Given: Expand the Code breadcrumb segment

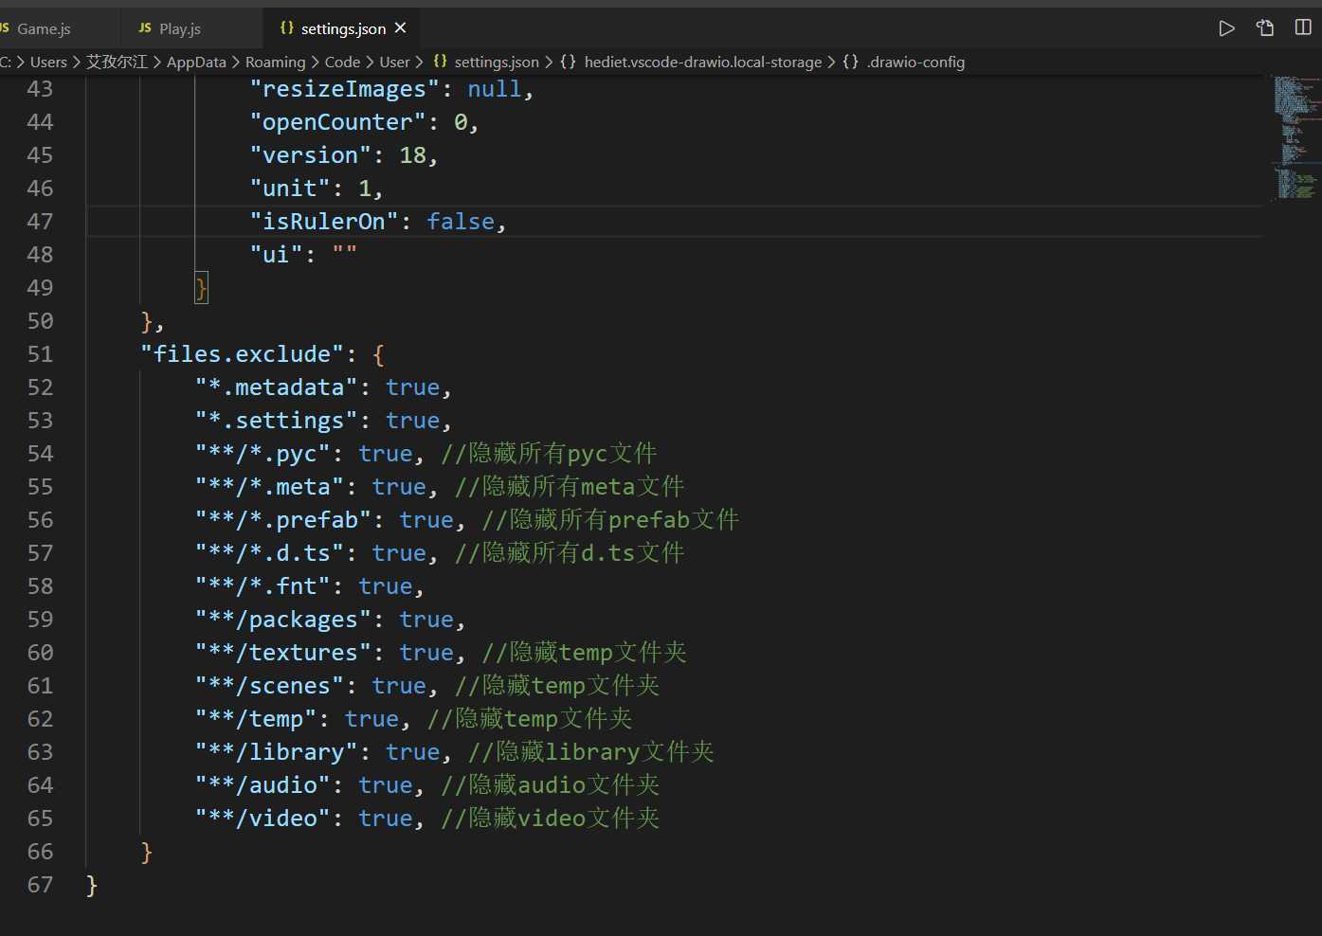Looking at the screenshot, I should [x=342, y=62].
